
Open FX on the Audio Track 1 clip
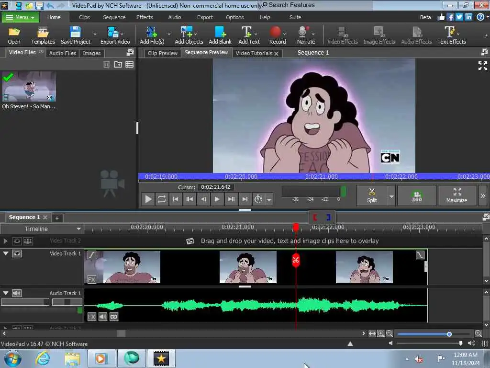91,317
